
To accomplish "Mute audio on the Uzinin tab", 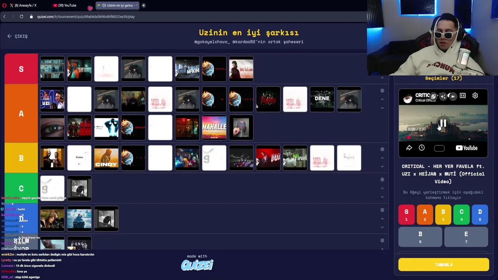I will pos(103,5).
